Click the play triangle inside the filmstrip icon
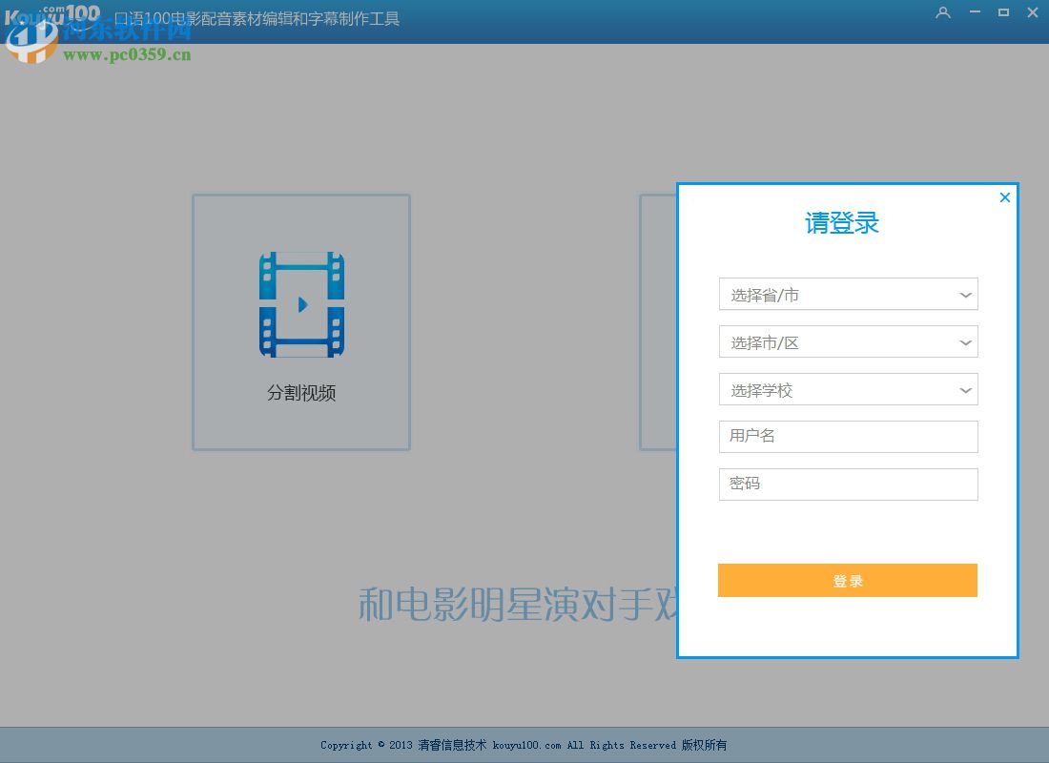 pyautogui.click(x=304, y=304)
